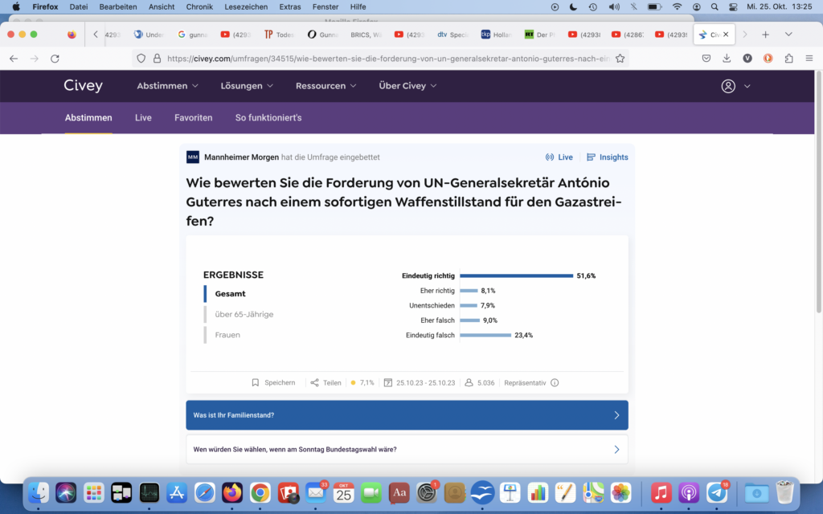Screen dimensions: 823x514
Task: Open 'So funktioniert's' link
Action: tap(268, 118)
